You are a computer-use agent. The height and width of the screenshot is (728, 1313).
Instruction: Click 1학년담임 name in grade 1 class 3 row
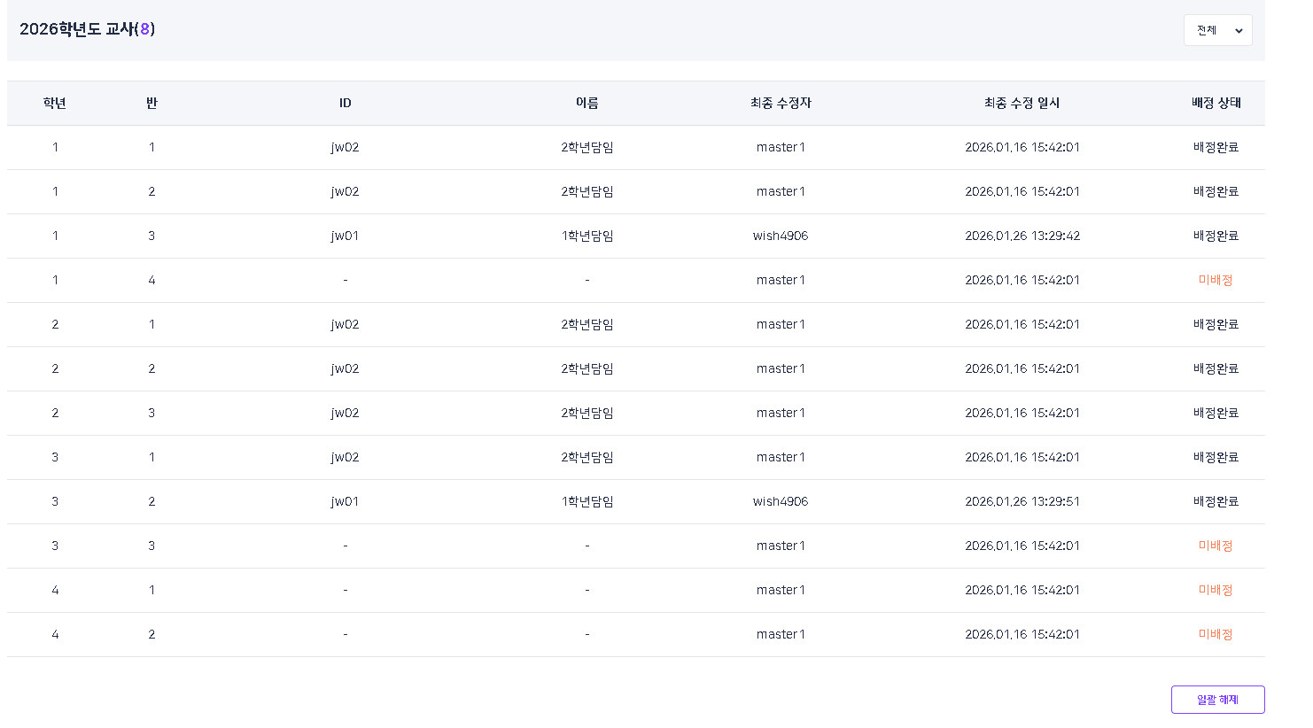pos(587,236)
